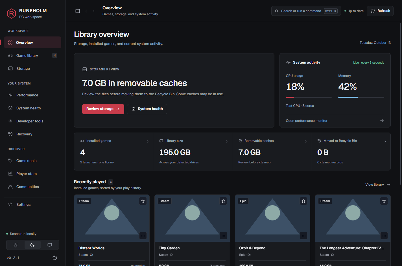
Task: Open performance monitor link
Action: point(335,121)
